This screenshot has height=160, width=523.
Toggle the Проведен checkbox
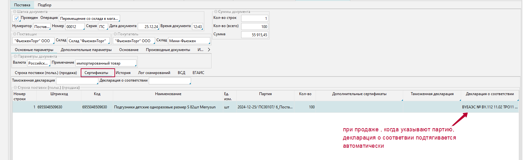[x=17, y=18]
